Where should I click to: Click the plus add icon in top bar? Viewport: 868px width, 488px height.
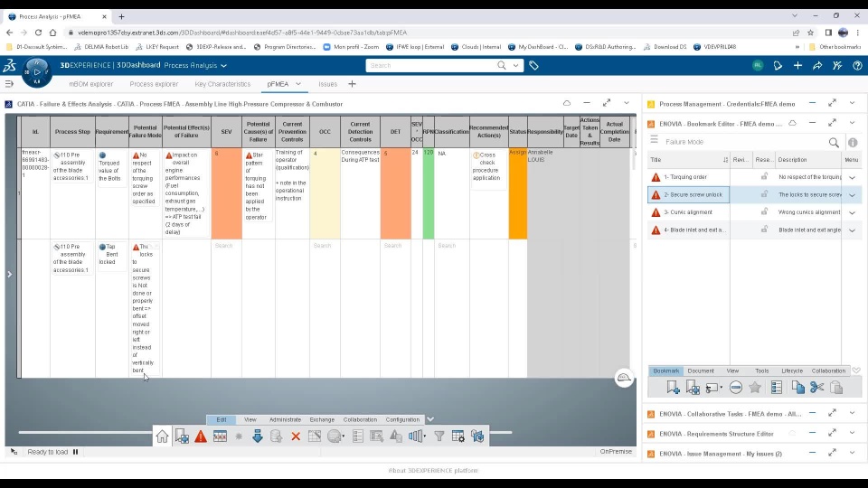click(x=797, y=65)
